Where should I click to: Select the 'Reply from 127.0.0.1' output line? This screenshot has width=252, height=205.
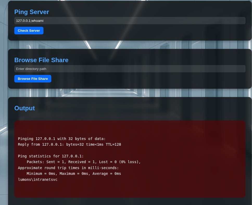[70, 144]
